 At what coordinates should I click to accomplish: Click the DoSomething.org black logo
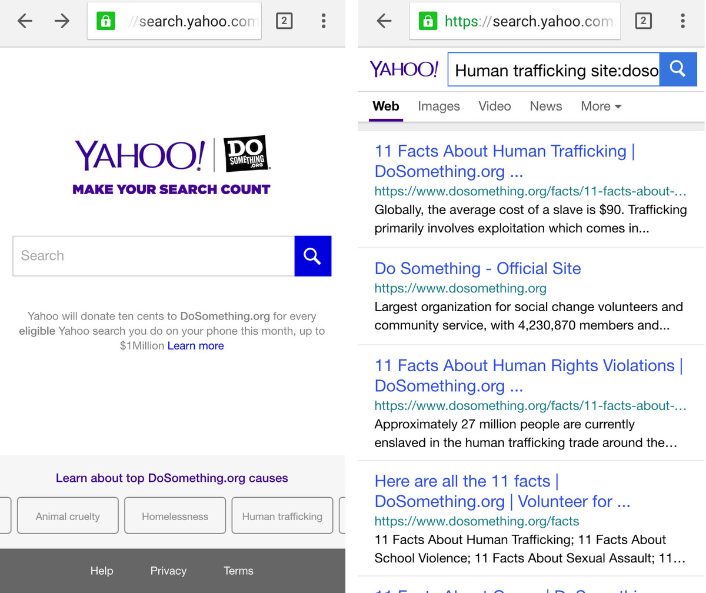[x=246, y=154]
